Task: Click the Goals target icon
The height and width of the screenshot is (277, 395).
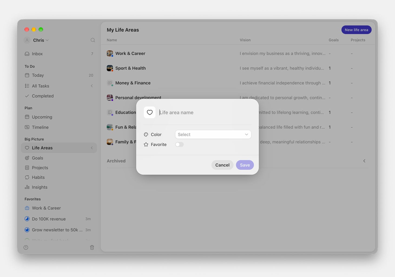Action: (27, 158)
